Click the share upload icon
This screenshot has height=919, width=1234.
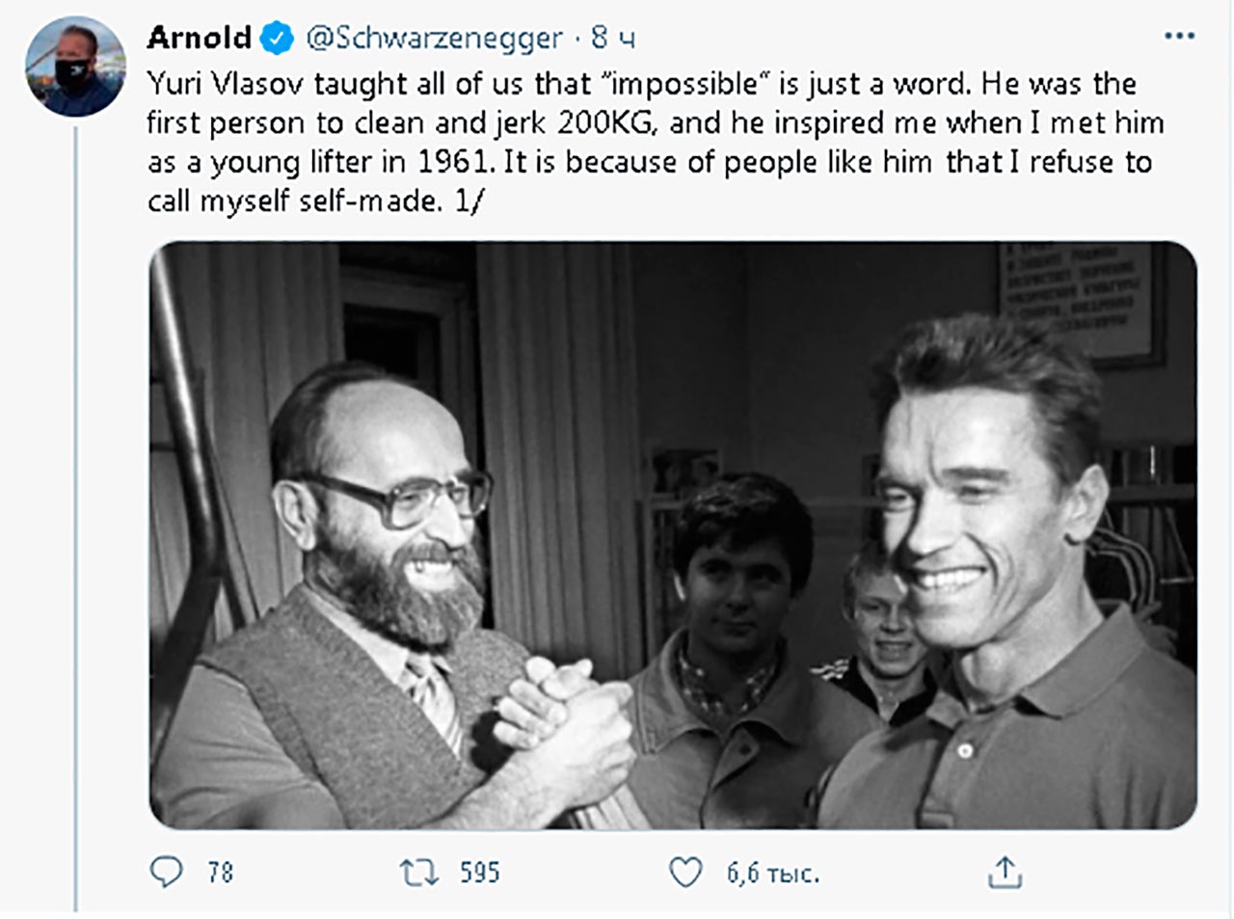point(1005,872)
